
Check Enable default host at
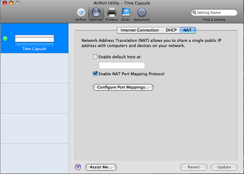click(x=95, y=57)
